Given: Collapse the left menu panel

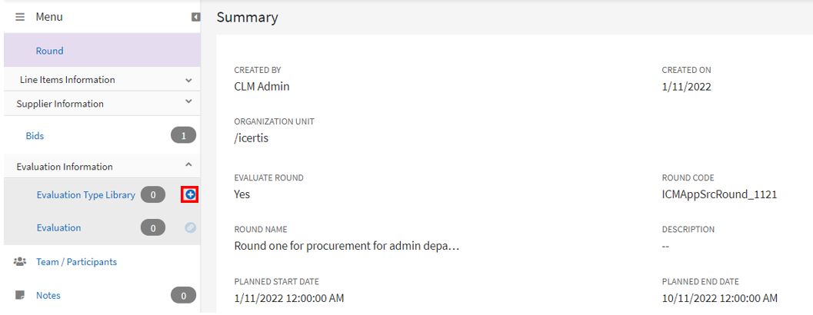Looking at the screenshot, I should (x=196, y=17).
